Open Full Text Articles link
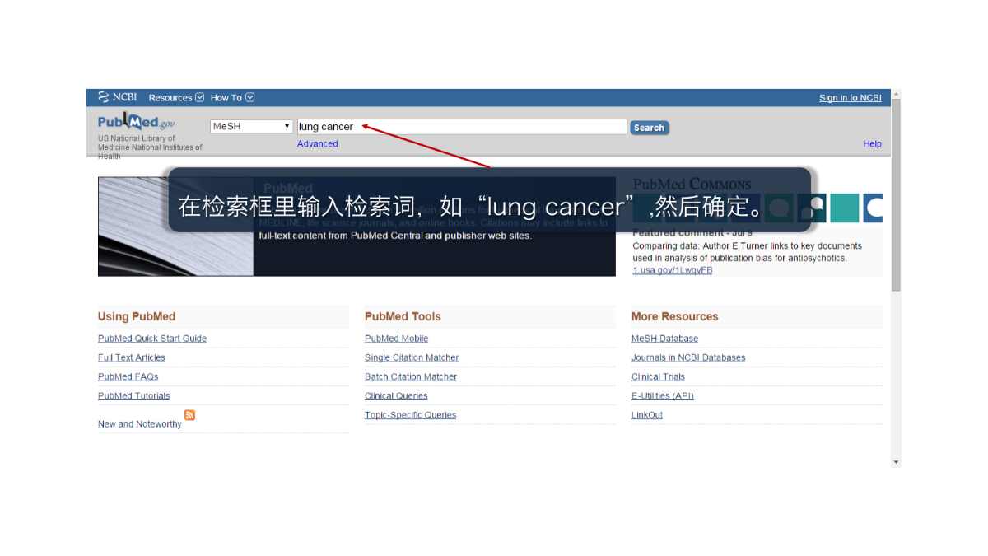988x556 pixels. pyautogui.click(x=132, y=357)
